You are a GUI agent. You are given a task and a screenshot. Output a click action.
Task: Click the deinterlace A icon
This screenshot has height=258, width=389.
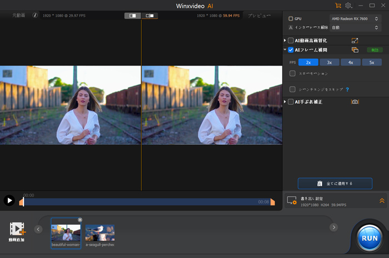pyautogui.click(x=291, y=28)
